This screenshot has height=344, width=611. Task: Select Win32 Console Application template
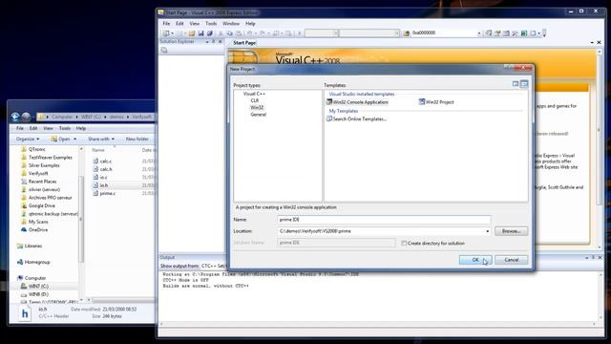(357, 102)
